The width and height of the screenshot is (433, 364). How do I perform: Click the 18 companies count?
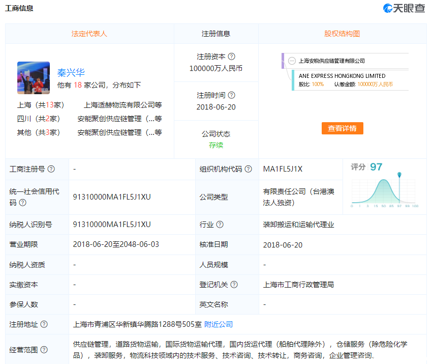(78, 85)
